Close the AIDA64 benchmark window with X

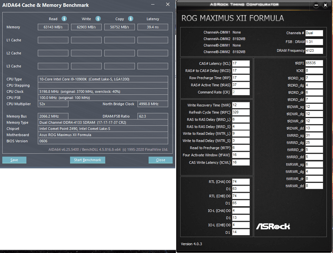coord(168,4)
